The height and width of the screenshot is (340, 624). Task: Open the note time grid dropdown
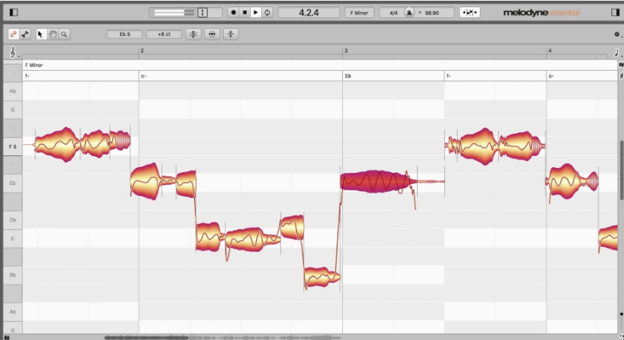click(x=617, y=52)
